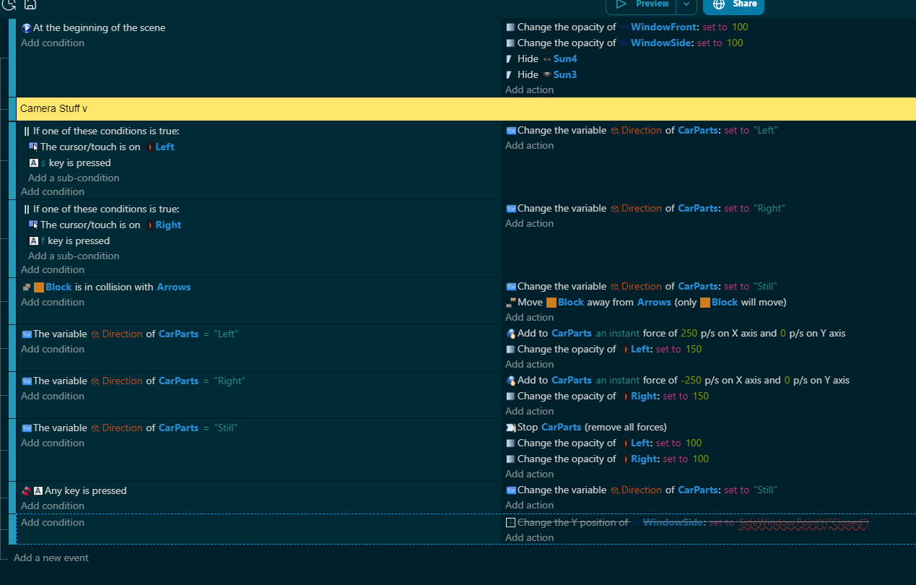916x585 pixels.
Task: Click the inverted-condition icon beside "Any key is pressed"
Action: tap(27, 491)
